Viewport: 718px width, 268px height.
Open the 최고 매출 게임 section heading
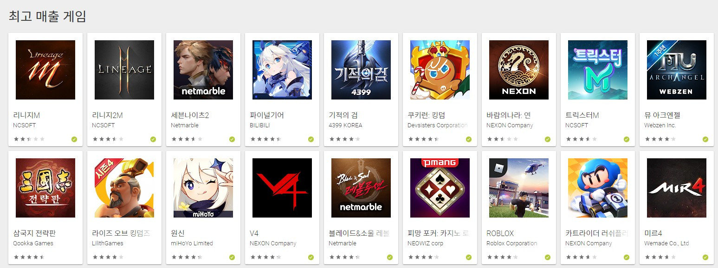[x=47, y=16]
